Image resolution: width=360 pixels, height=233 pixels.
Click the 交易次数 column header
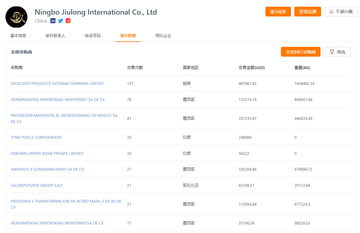point(135,68)
